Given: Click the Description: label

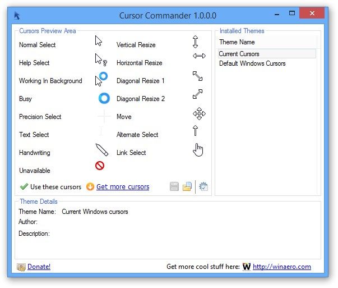Looking at the screenshot, I should 34,234.
